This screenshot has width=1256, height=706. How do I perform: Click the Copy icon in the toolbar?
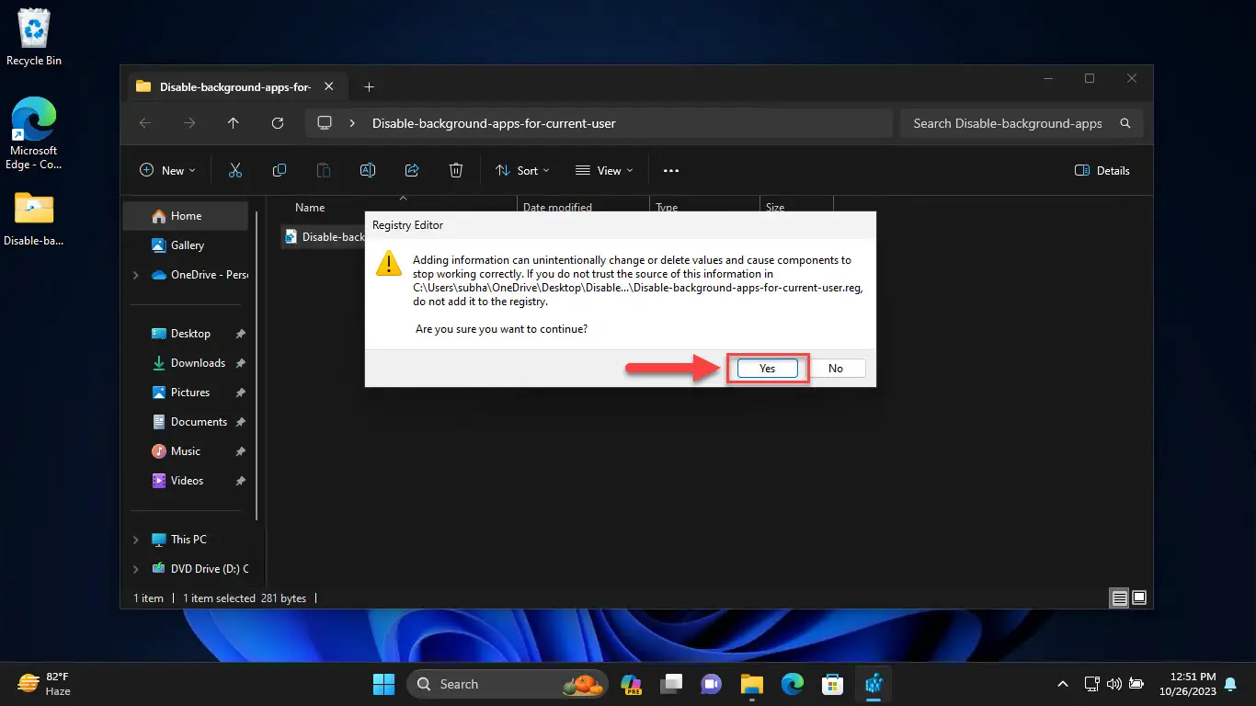280,170
